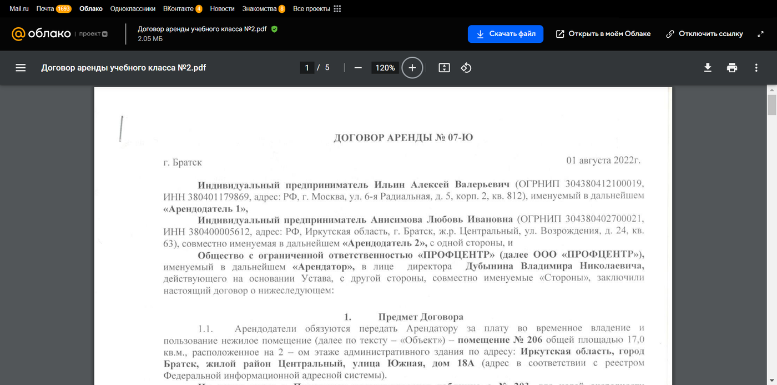Click the PDF viewer download icon
This screenshot has height=385, width=777.
[708, 68]
